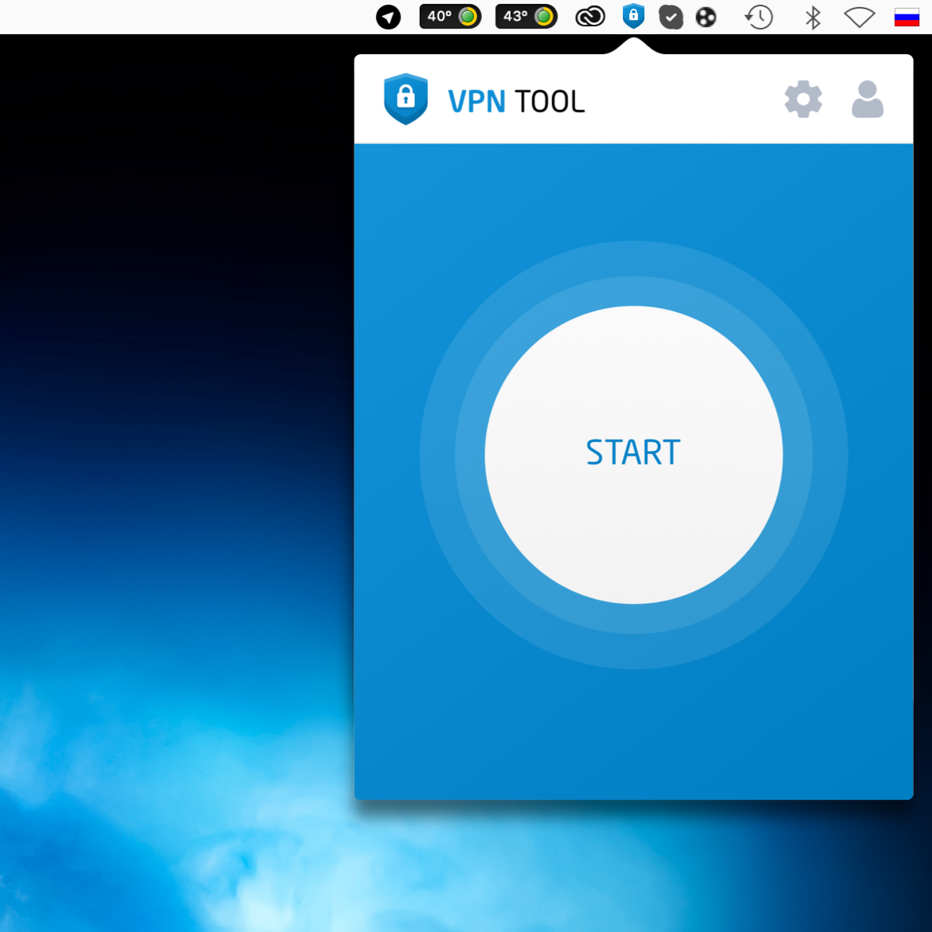Click the VPN Tool shield logo
Viewport: 932px width, 932px height.
click(x=405, y=99)
